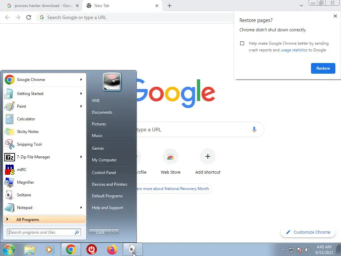The height and width of the screenshot is (256, 341).
Task: Open Windows Media Player taskbar icon
Action: [x=50, y=249]
